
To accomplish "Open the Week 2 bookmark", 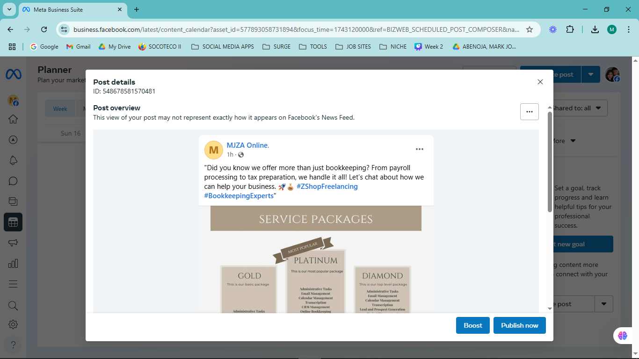I will [x=429, y=47].
